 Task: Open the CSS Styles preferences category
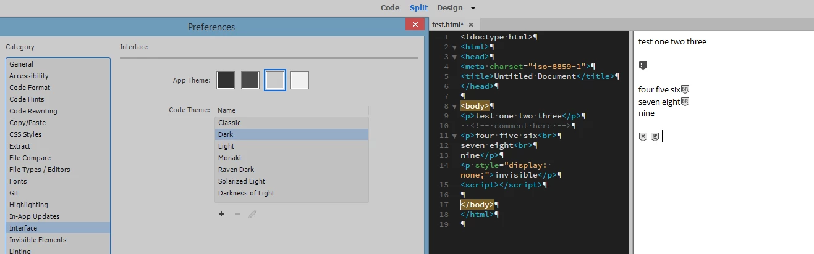click(58, 134)
